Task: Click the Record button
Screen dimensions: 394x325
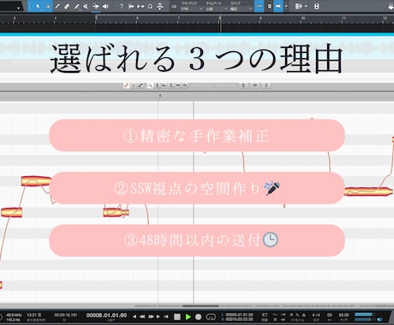Action: click(x=198, y=316)
